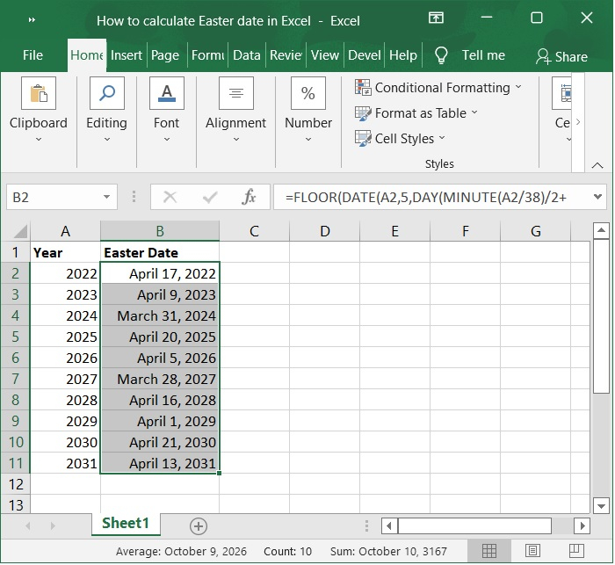Expand the Editing group chevron
The height and width of the screenshot is (565, 615).
click(x=106, y=140)
